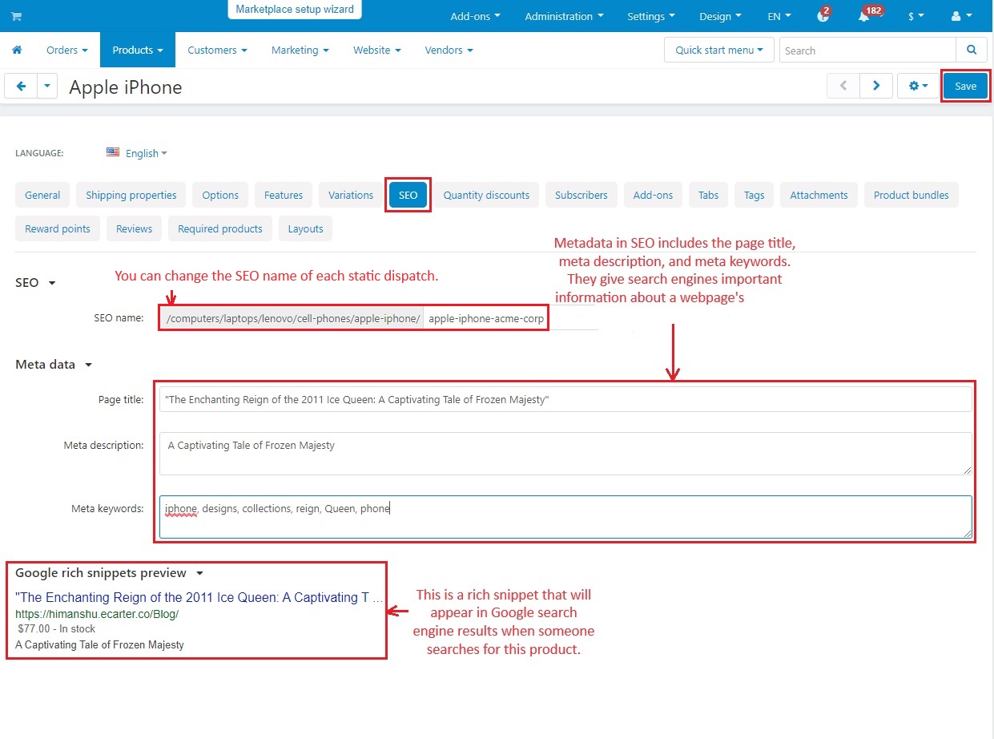
Task: Open the Tabs tab
Action: [708, 195]
